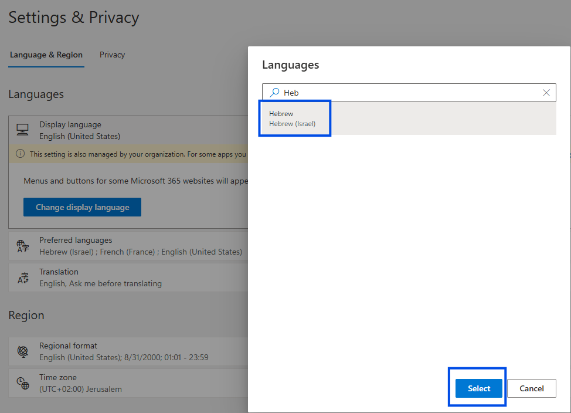Open the Preferred languages row
This screenshot has width=571, height=413.
tap(128, 246)
